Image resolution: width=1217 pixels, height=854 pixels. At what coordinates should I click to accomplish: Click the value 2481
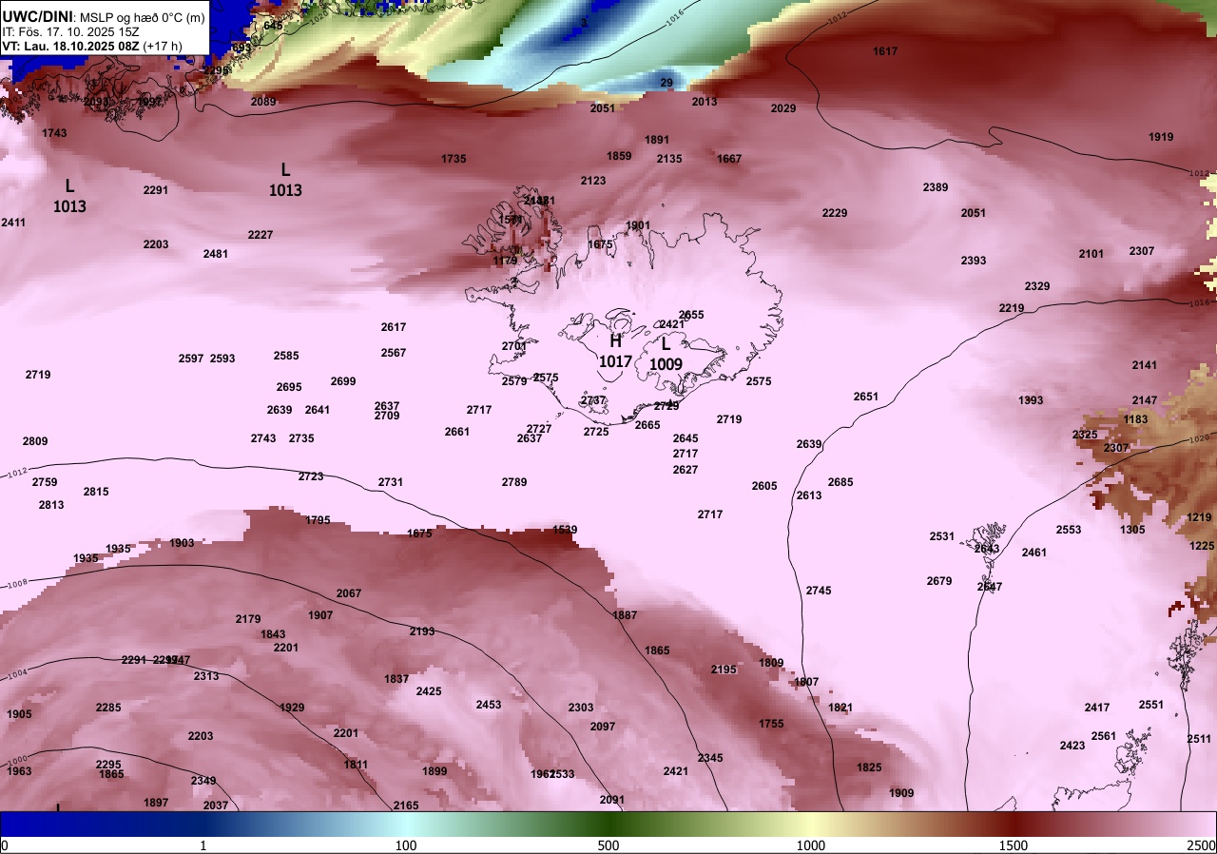[x=216, y=254]
